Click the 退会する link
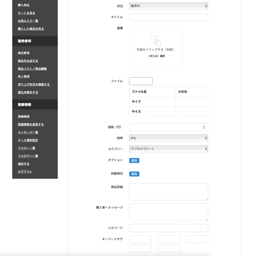 23,164
